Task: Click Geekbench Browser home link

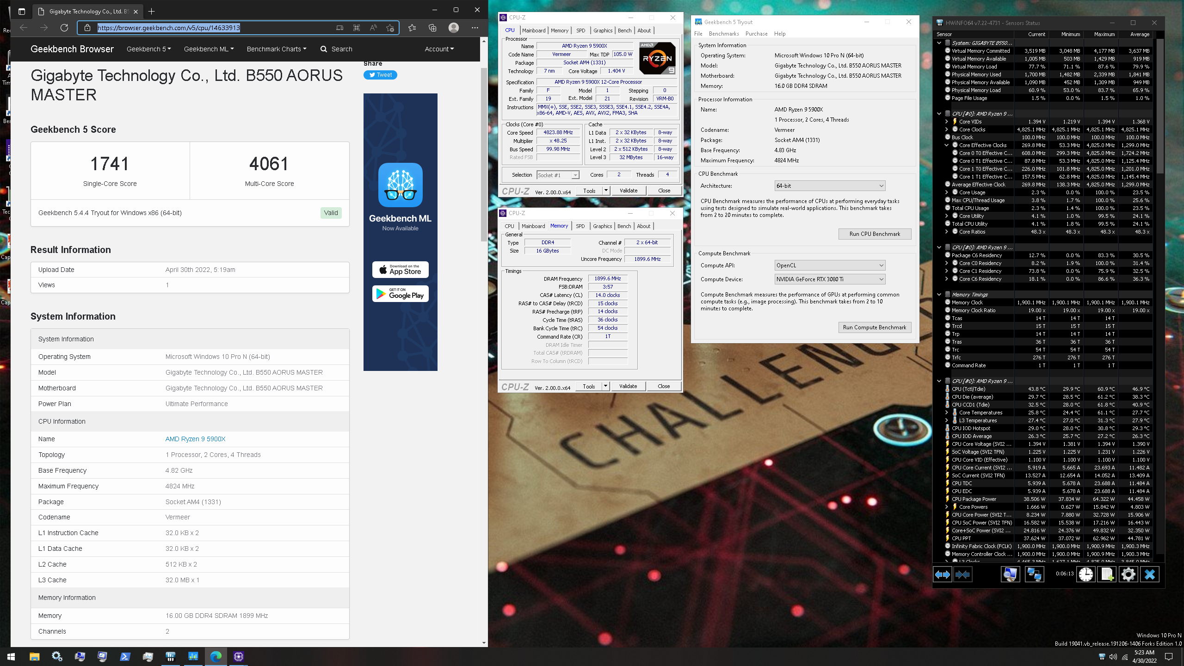Action: (72, 49)
